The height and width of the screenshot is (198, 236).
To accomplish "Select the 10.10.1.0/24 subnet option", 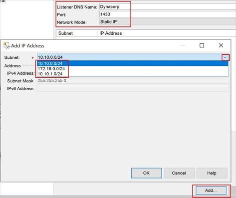I will [133, 74].
